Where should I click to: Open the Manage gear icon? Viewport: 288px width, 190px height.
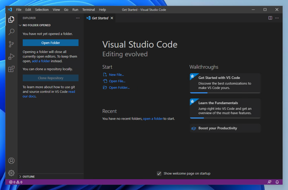pyautogui.click(x=11, y=173)
